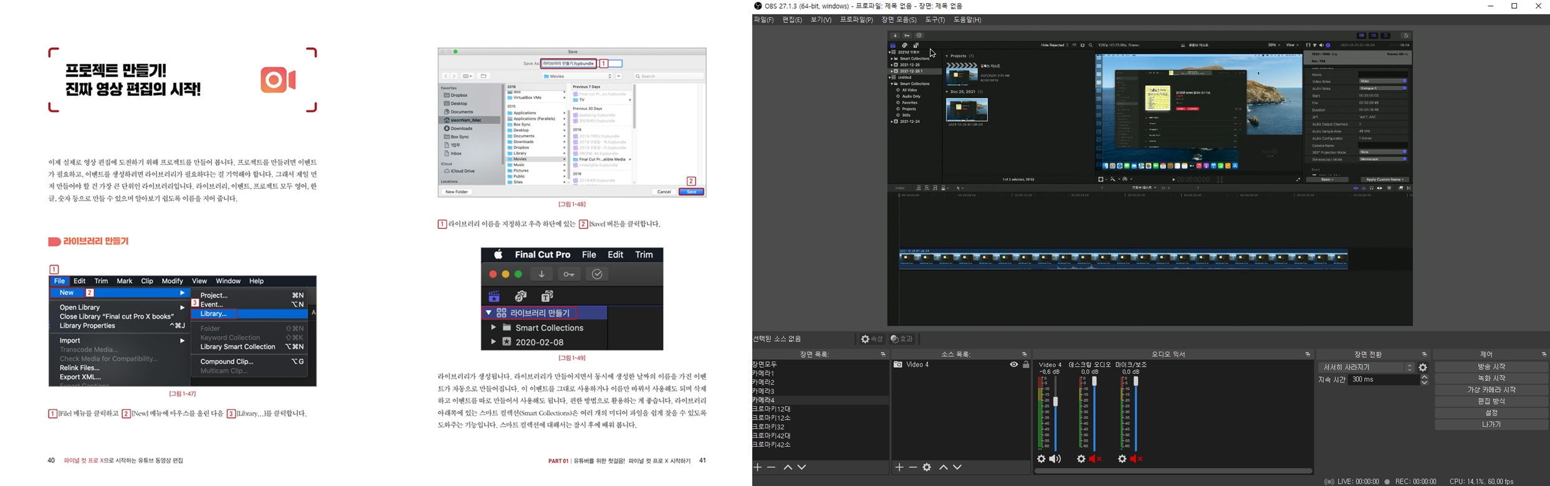This screenshot has width=1550, height=486.
Task: Click the audio mixer horizontal scrollbar
Action: click(x=1174, y=472)
